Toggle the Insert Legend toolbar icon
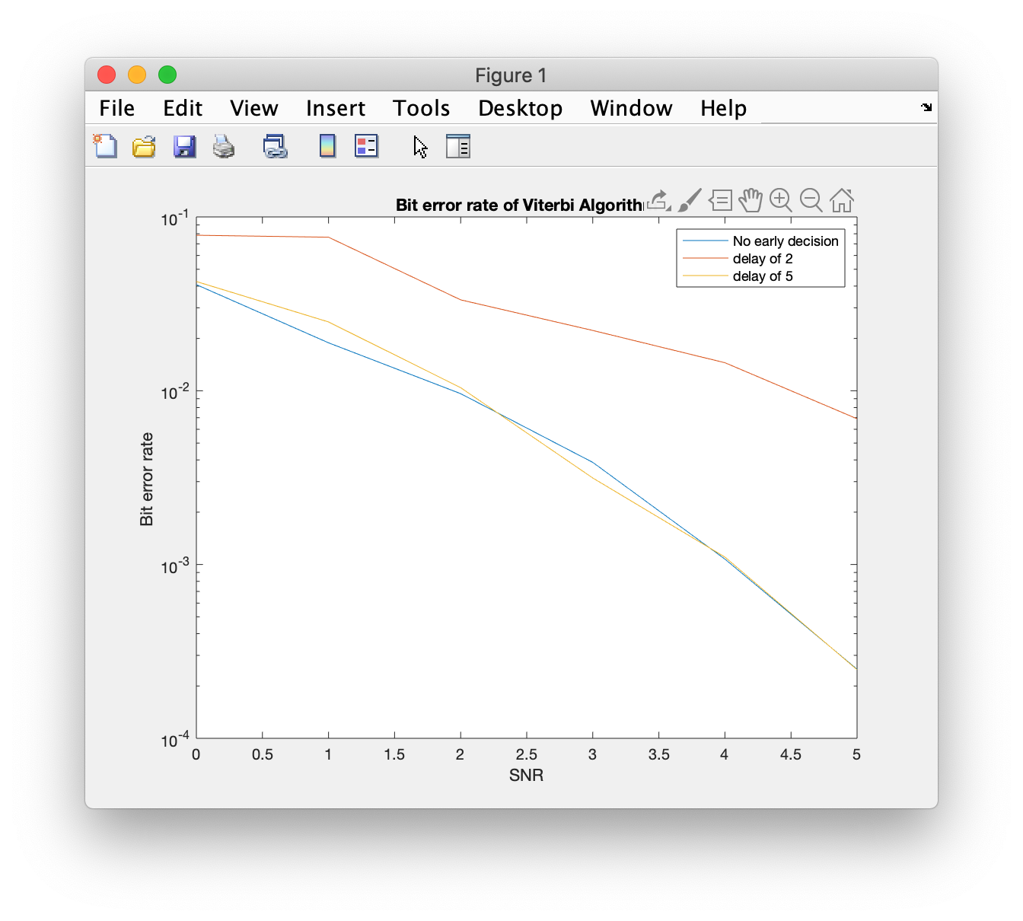1023x921 pixels. 367,146
